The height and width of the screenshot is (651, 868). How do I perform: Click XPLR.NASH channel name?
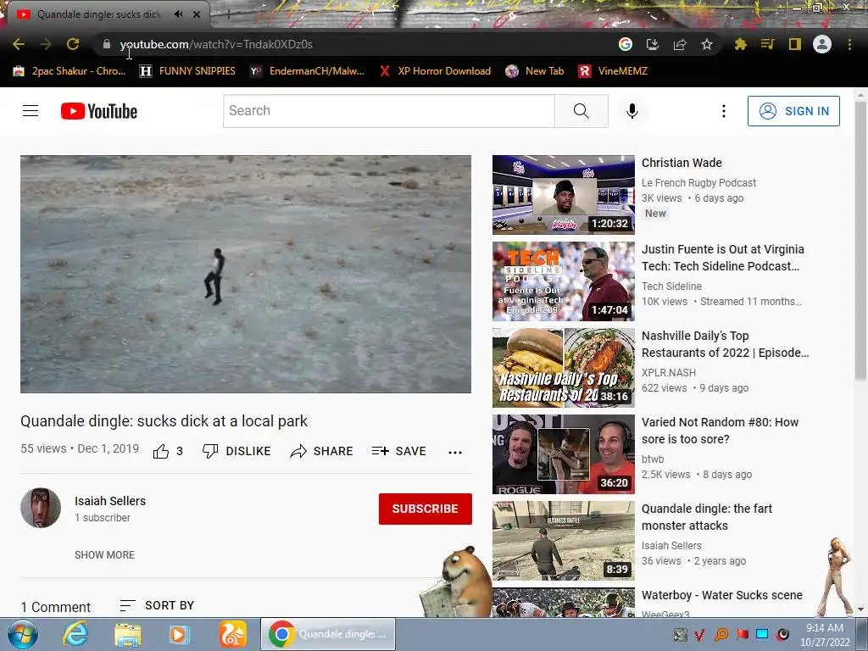(669, 373)
